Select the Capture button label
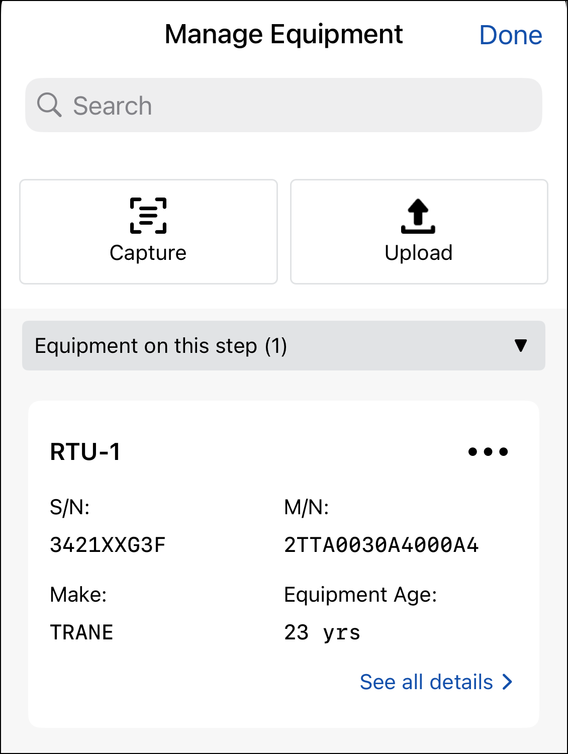Image resolution: width=568 pixels, height=754 pixels. point(148,253)
